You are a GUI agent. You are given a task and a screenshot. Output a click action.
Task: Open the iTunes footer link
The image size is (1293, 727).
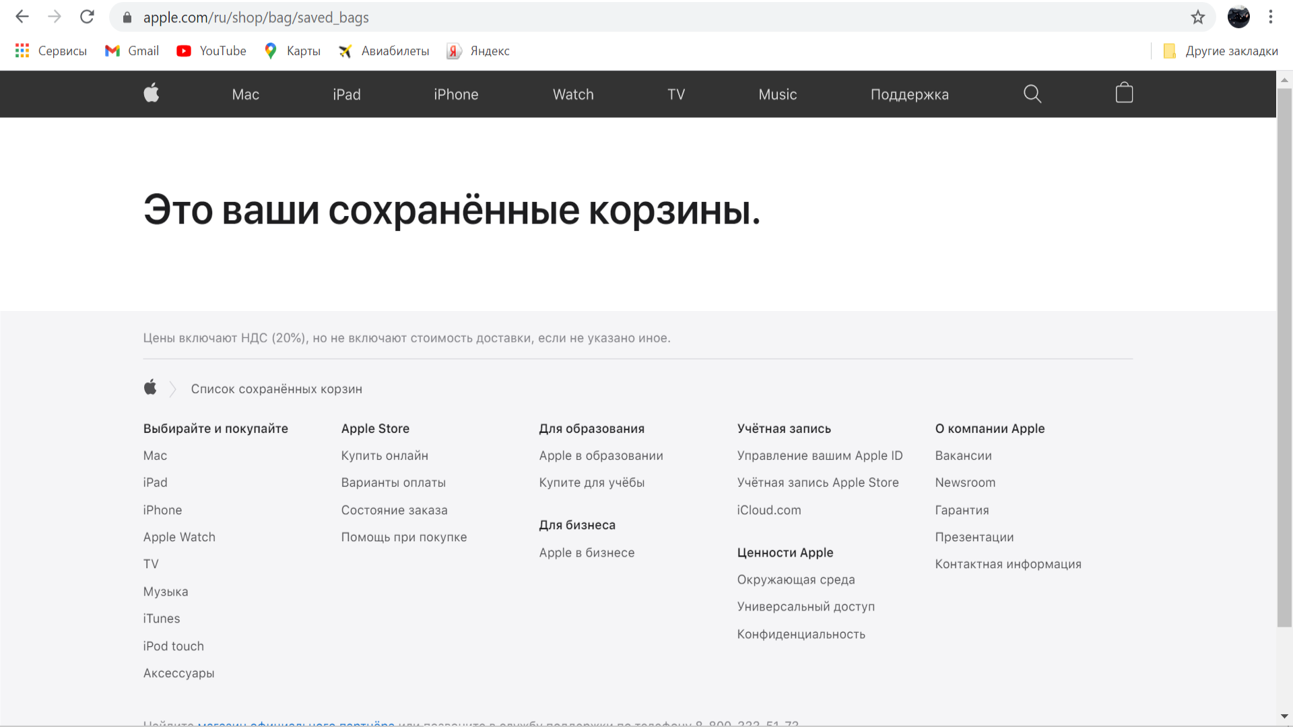(x=162, y=619)
